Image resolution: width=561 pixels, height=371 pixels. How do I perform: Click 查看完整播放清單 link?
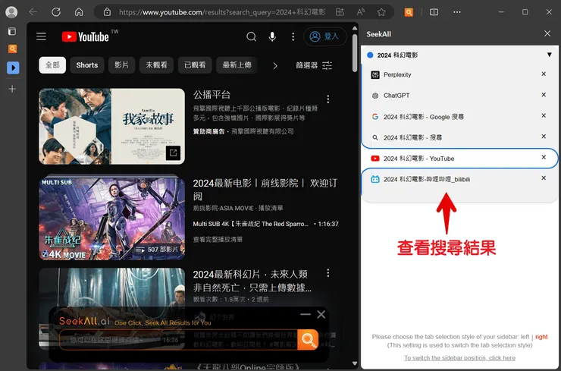[x=218, y=239]
